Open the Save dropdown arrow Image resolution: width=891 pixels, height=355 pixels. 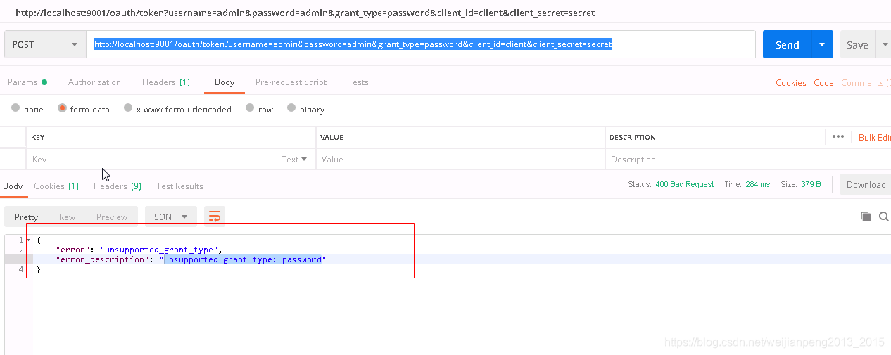tap(883, 44)
